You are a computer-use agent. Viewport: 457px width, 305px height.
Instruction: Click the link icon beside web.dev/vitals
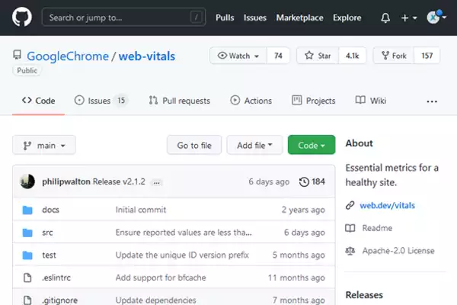pyautogui.click(x=350, y=205)
